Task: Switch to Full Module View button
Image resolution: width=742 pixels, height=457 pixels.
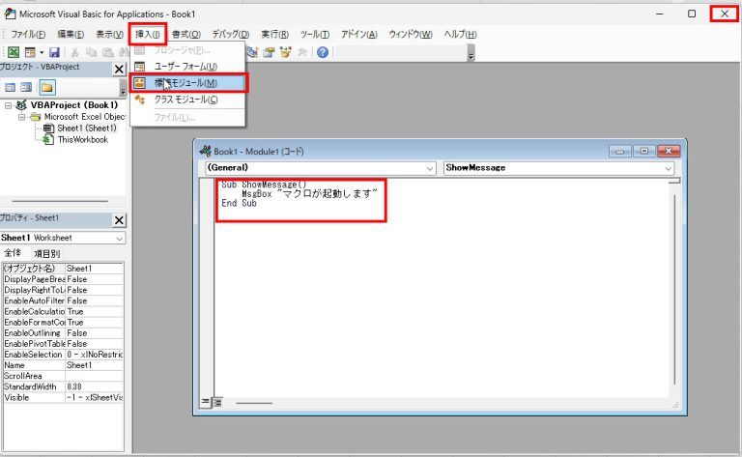Action: pyautogui.click(x=216, y=401)
